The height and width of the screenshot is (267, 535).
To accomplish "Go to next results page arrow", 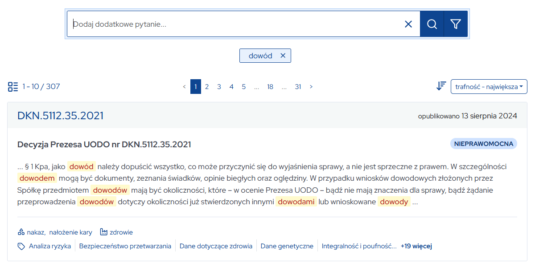I will [311, 86].
